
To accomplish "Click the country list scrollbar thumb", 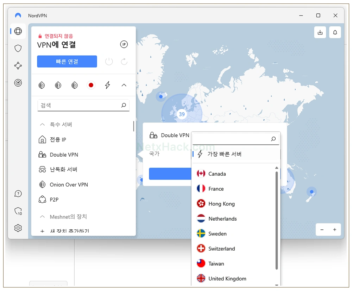I will click(x=277, y=220).
